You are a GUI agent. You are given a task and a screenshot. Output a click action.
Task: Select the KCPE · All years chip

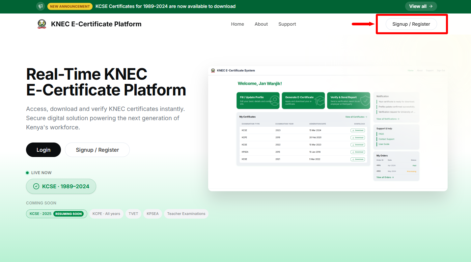coord(106,214)
